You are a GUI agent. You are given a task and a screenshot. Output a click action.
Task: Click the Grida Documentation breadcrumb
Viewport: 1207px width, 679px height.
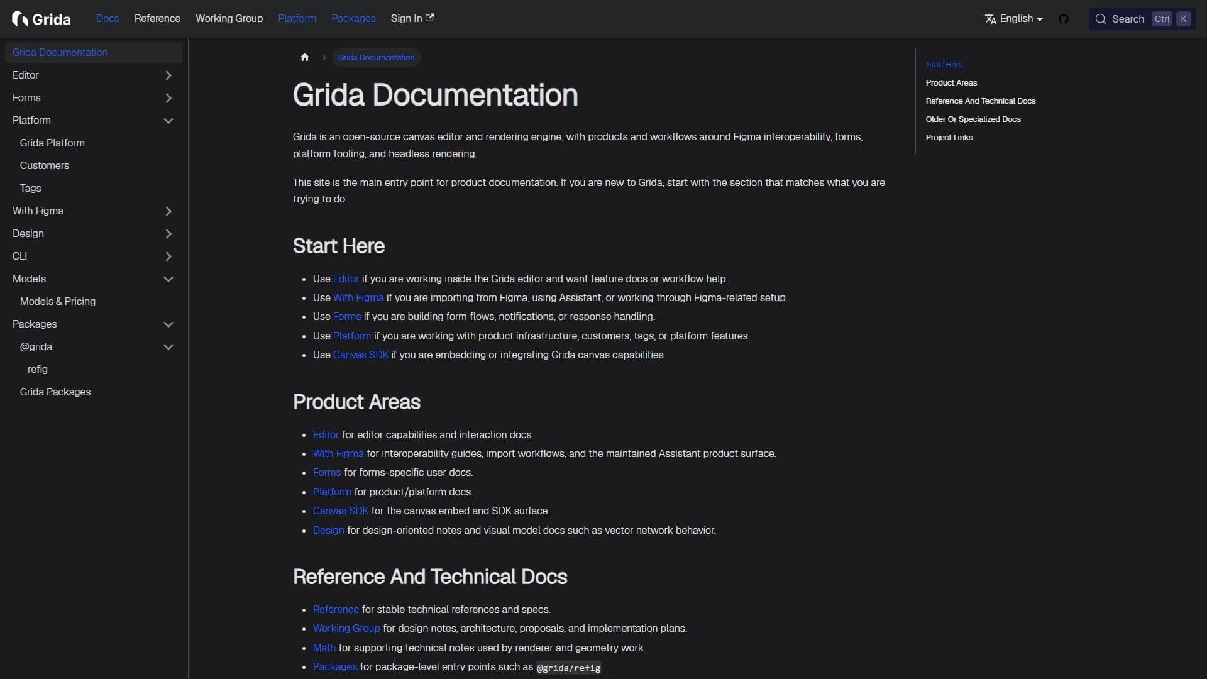(376, 57)
